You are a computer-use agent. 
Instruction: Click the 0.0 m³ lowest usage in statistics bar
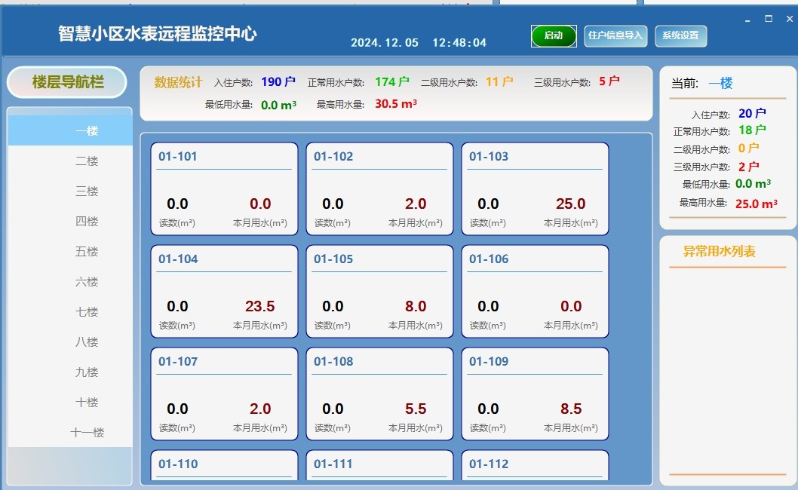(278, 106)
